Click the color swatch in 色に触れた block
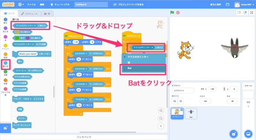Image resolution: width=256 pixels, height=140 pixels. 17,32
